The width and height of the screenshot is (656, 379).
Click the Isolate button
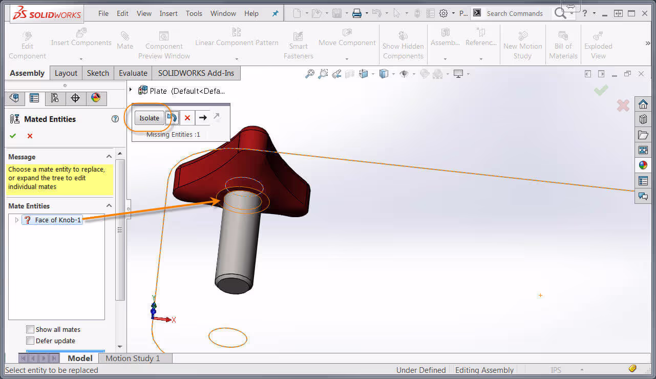[150, 118]
